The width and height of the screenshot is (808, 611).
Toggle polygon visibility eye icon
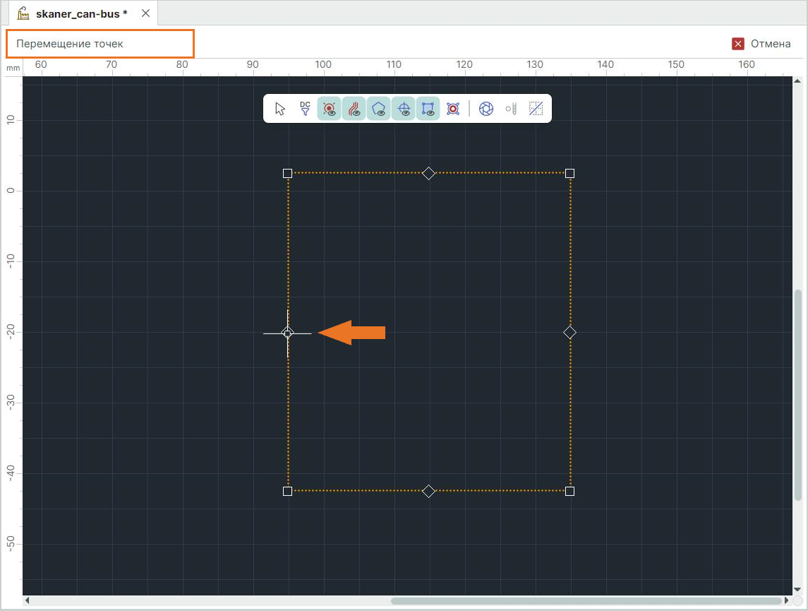(x=379, y=109)
